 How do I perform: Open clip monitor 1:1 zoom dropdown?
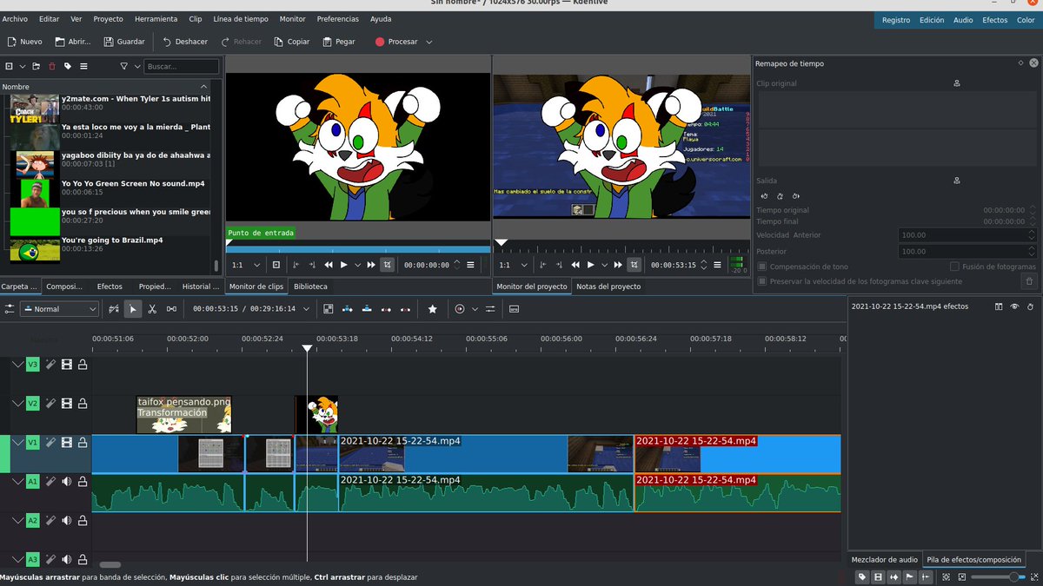[x=244, y=265]
